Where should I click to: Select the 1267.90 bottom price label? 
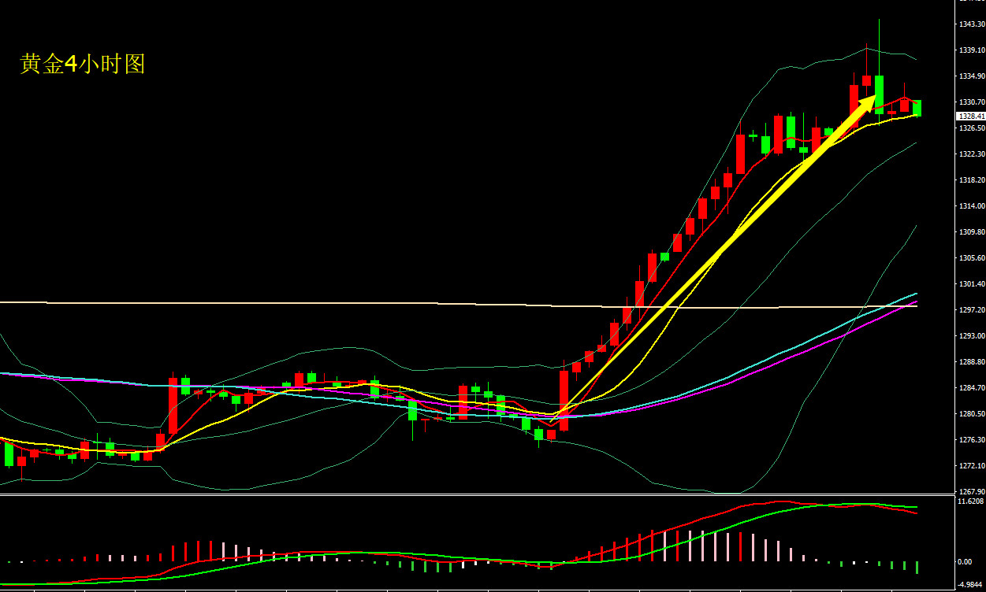[x=971, y=492]
